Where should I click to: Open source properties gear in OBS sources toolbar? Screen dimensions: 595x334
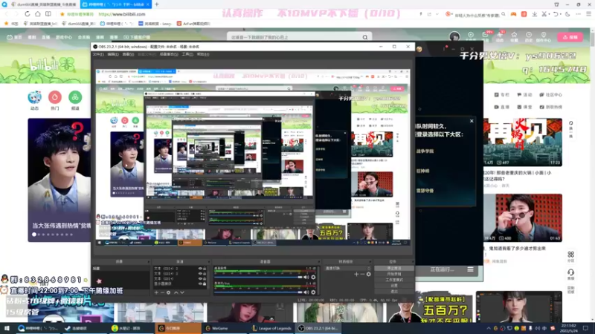click(169, 292)
